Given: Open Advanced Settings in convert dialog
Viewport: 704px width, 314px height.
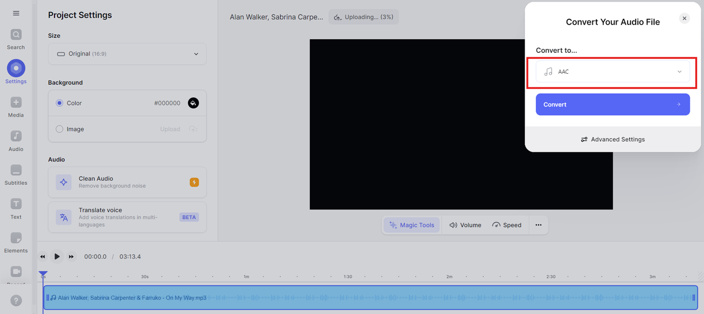Looking at the screenshot, I should click(613, 140).
